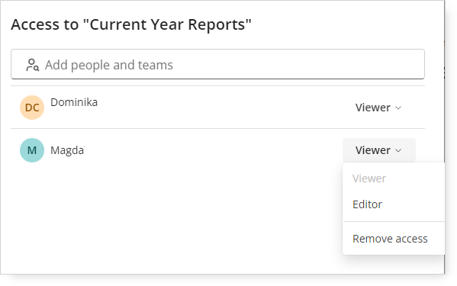This screenshot has height=286, width=457.
Task: Click the name Dominika in the list
Action: pyautogui.click(x=74, y=102)
